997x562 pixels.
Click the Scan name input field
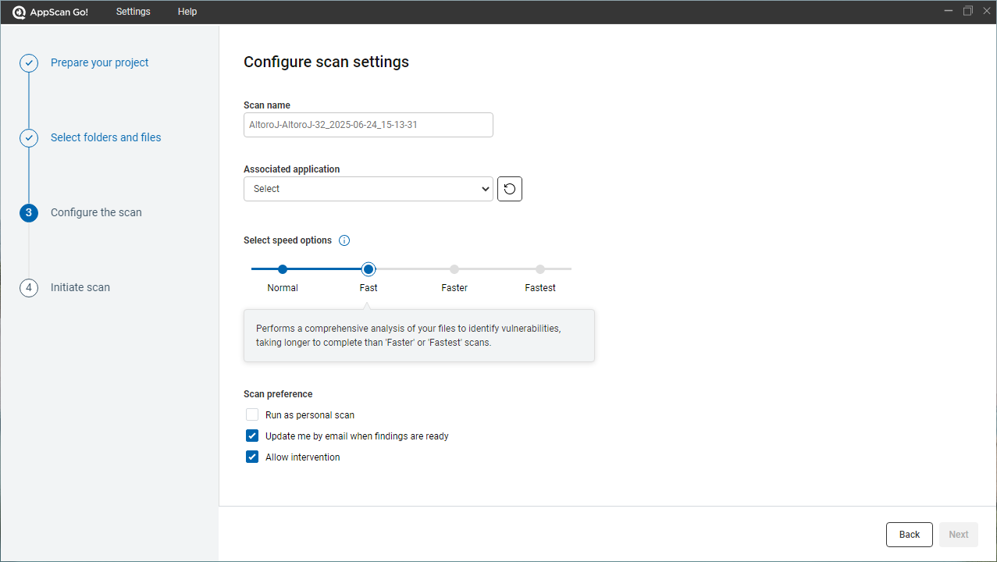pos(369,125)
